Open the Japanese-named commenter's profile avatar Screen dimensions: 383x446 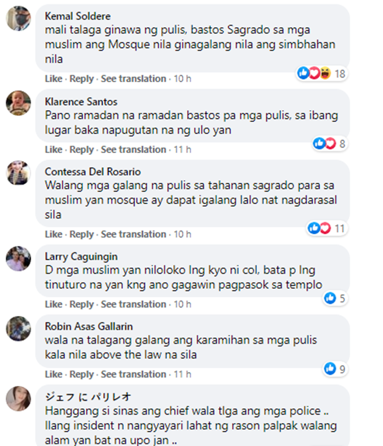(x=18, y=398)
